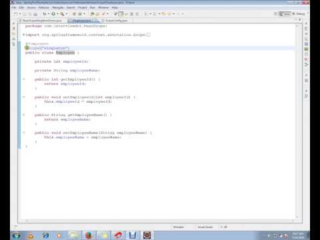The height and width of the screenshot is (240, 320).
Task: Open VLC media player from taskbar
Action: coord(31,235)
